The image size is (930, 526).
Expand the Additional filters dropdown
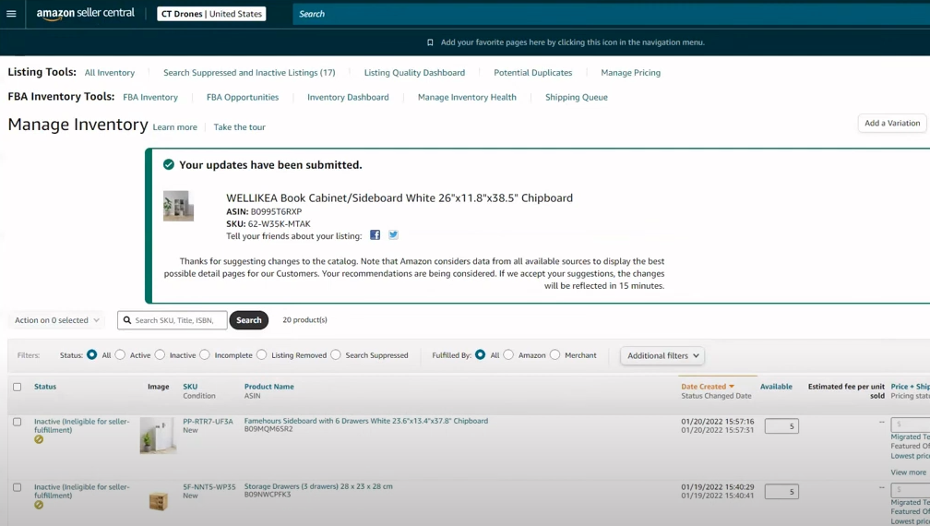coord(662,355)
